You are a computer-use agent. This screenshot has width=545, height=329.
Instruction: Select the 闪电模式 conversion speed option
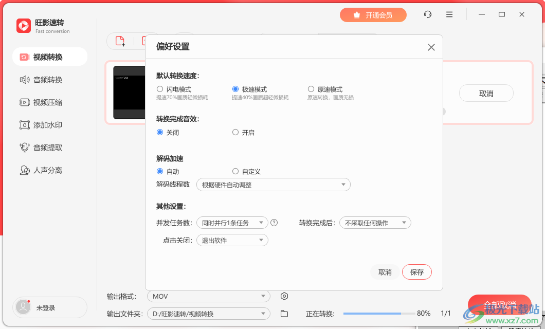coord(159,88)
